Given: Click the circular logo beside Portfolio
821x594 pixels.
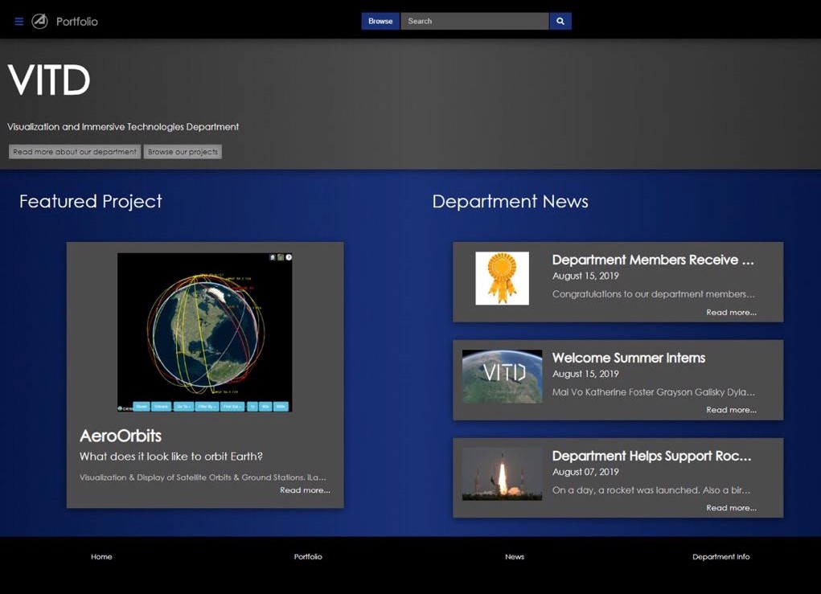Looking at the screenshot, I should (x=39, y=22).
